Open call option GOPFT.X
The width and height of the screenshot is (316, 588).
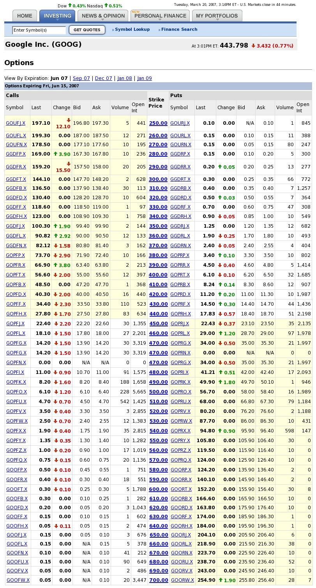[16, 275]
